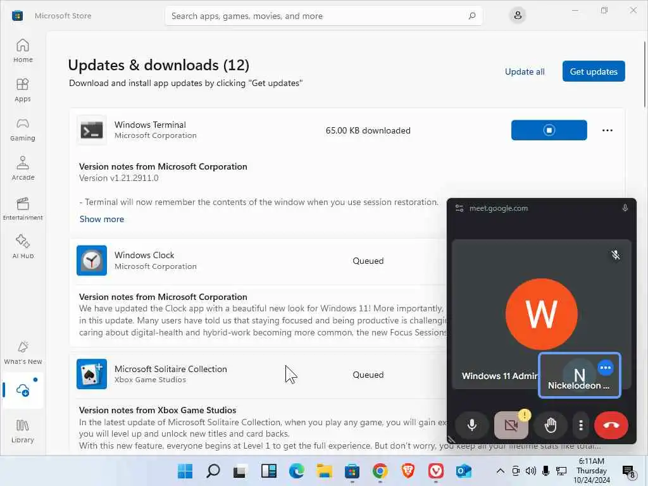Open Vivaldi browser from taskbar
Screen dimensions: 648x486
pos(436,471)
